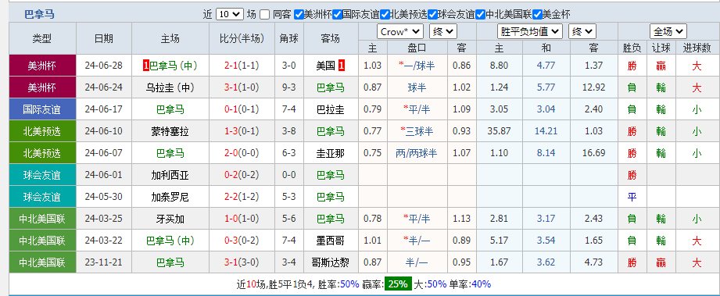Uncheck the 中北美国联 filter checkbox
Screen dimensions: 720x296
pyautogui.click(x=481, y=15)
